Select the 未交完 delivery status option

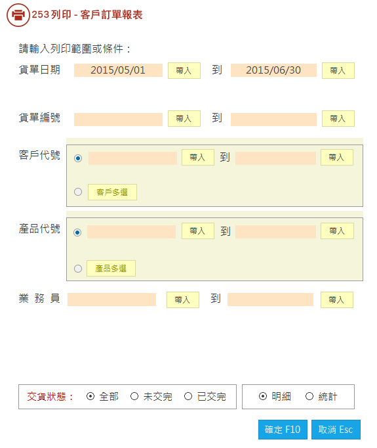click(x=134, y=396)
